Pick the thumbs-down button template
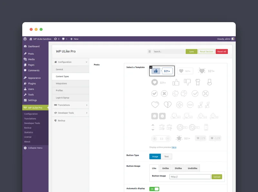 (x=187, y=83)
